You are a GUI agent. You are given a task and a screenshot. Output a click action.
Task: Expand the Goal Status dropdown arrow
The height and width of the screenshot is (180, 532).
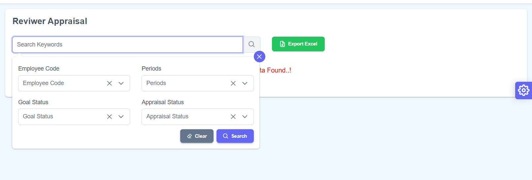click(121, 117)
